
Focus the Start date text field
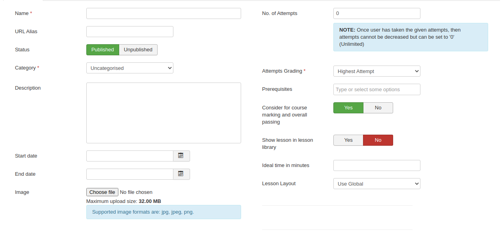coord(129,156)
